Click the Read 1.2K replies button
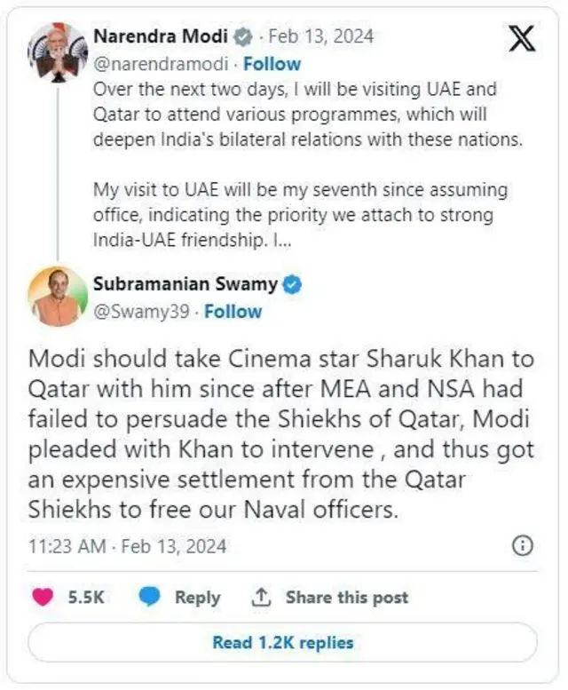Viewport: 568px width, 690px height. [x=282, y=642]
